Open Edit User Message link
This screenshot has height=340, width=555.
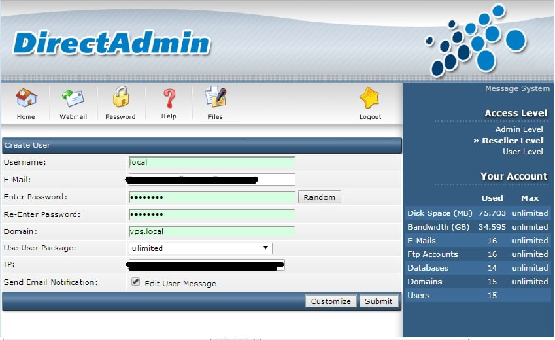[x=180, y=284]
